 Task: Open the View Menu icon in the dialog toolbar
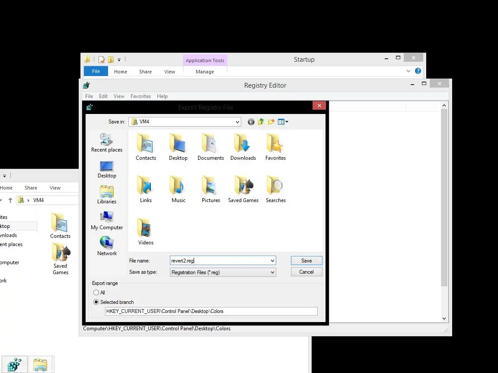283,122
